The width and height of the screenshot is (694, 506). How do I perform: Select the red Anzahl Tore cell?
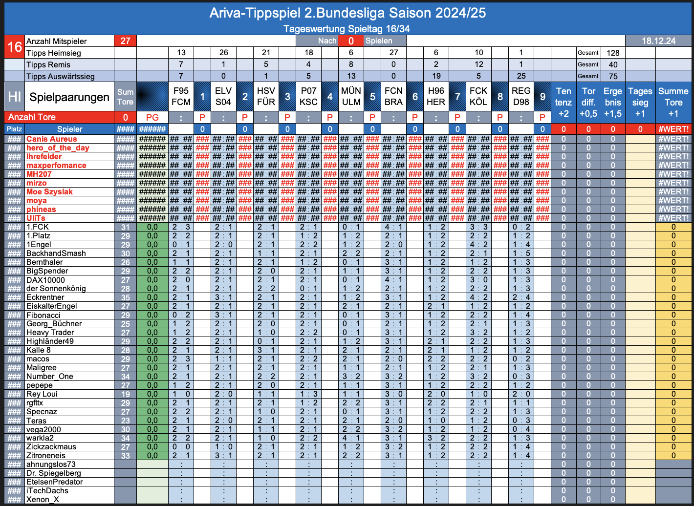(x=59, y=117)
